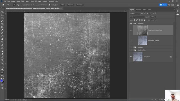Select the Dodge tool

(2, 54)
